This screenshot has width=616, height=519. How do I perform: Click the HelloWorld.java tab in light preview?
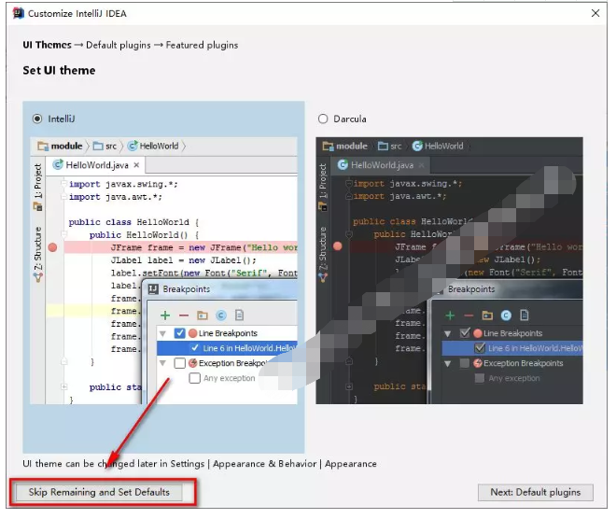[95, 165]
